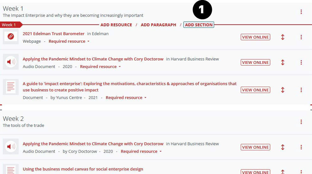Click the reorder arrows for the impact enterprise guide

click(283, 90)
